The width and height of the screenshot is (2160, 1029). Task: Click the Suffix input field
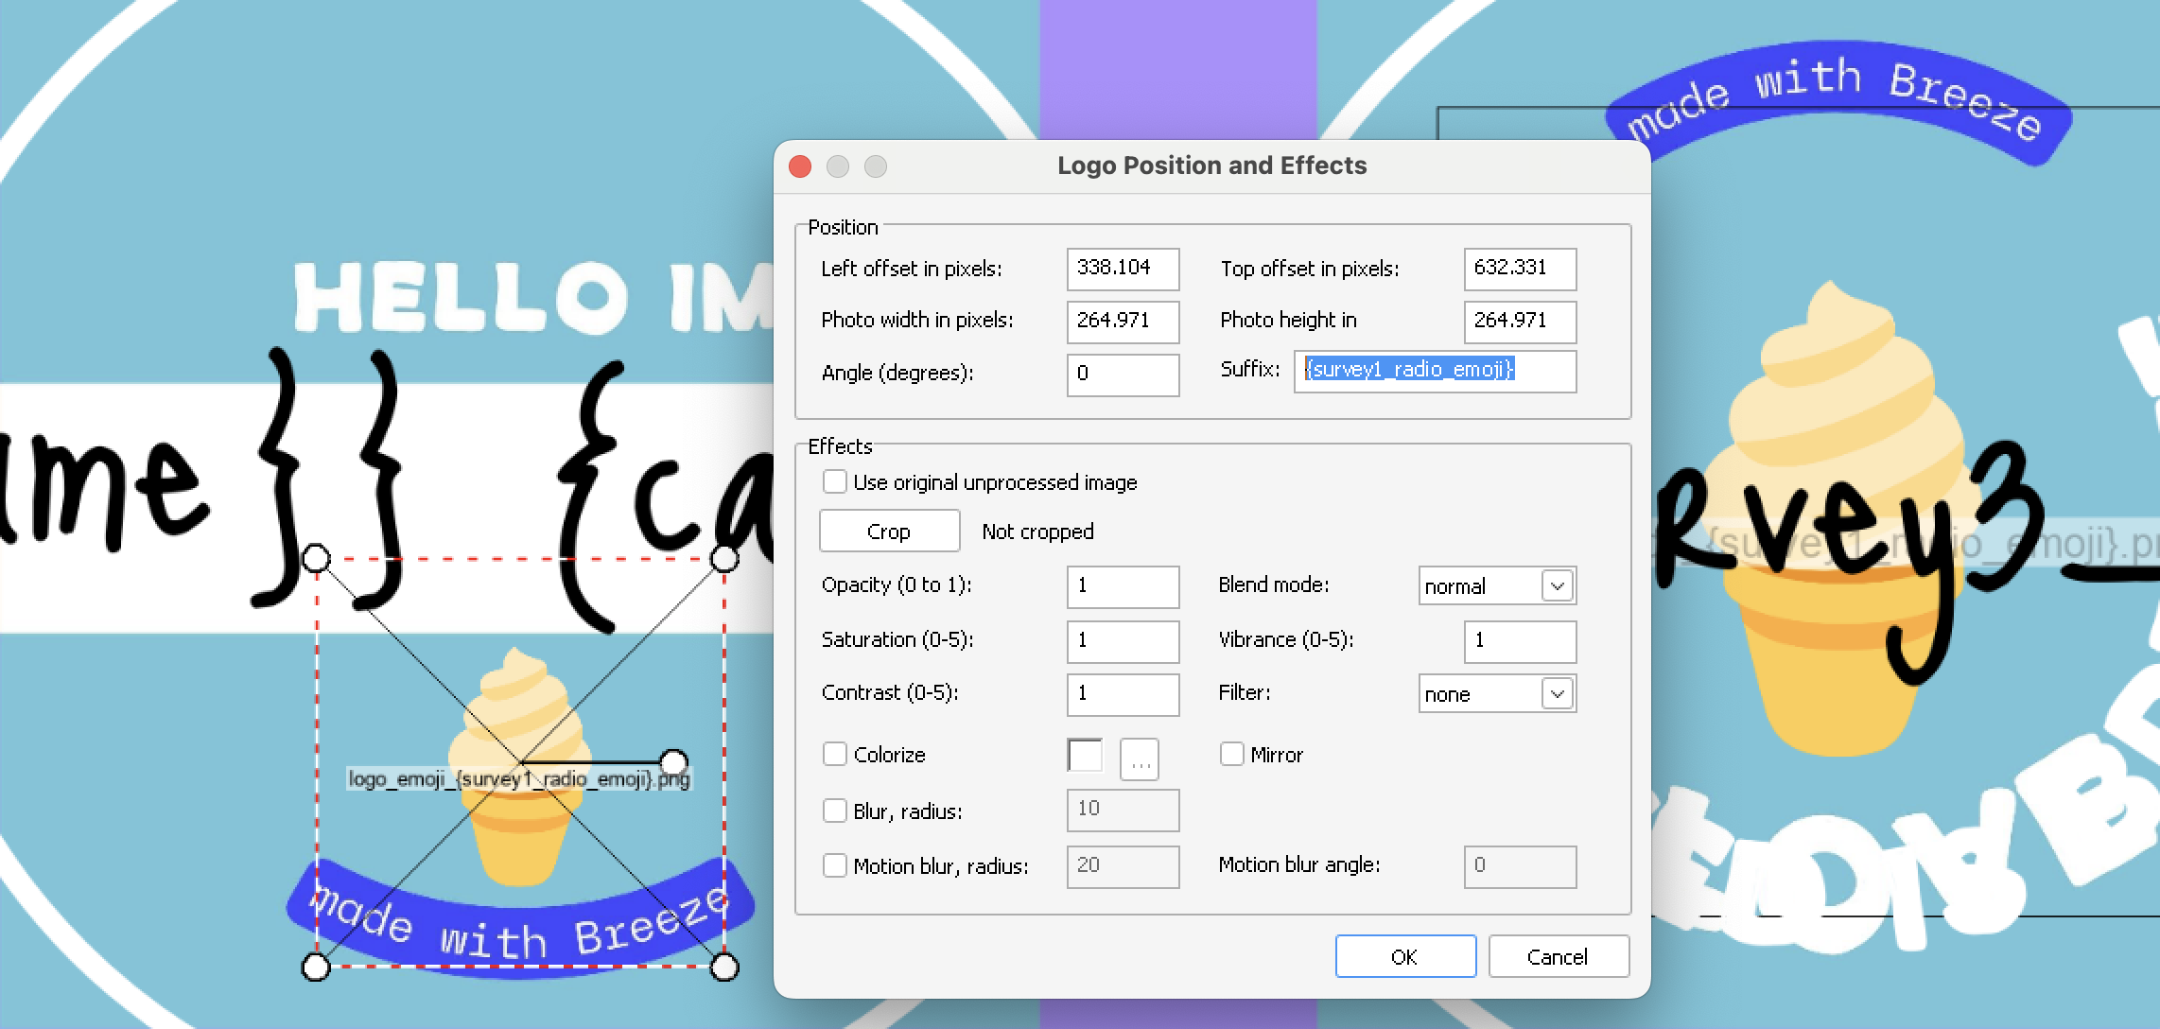tap(1434, 371)
